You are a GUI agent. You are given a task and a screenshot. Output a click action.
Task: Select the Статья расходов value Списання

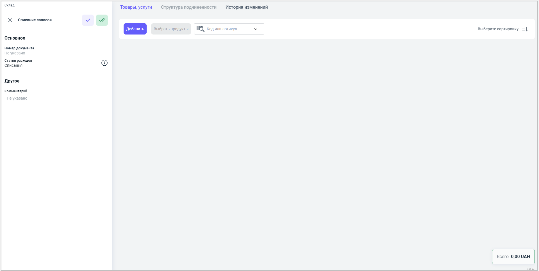point(13,65)
